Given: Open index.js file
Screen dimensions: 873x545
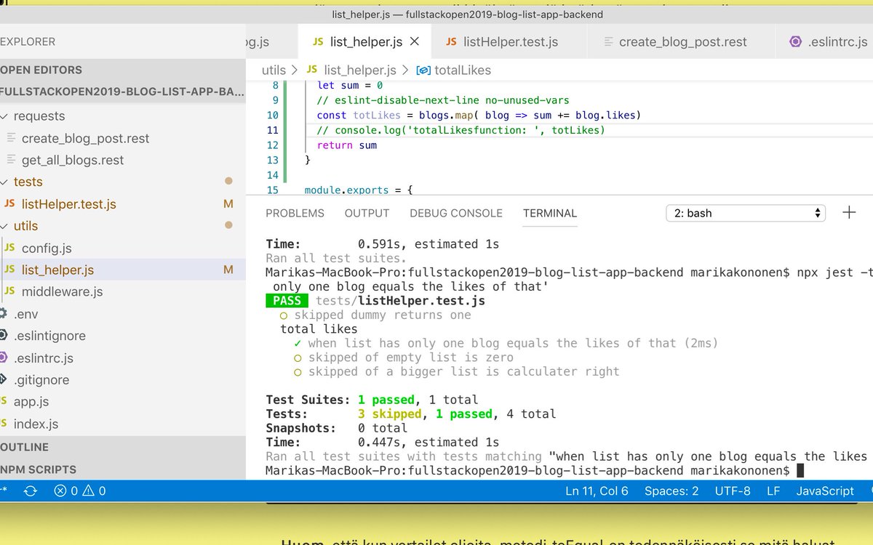Looking at the screenshot, I should tap(36, 424).
